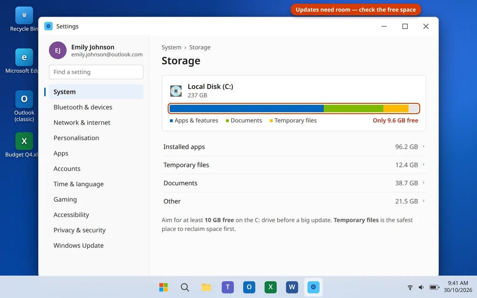The image size is (477, 298).
Task: Open Budget Q4 Excel file on desktop
Action: tap(24, 141)
